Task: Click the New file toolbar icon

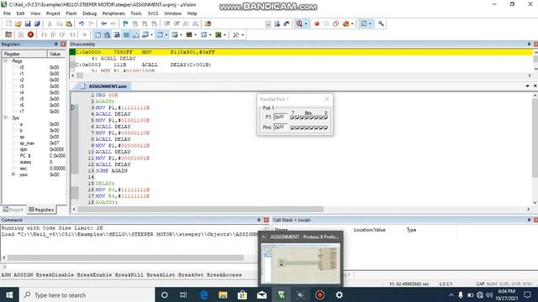Action: pos(8,23)
